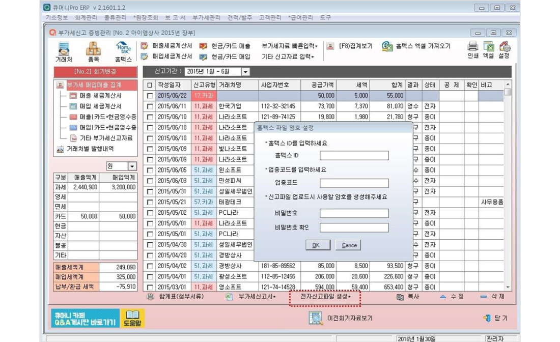
Task: Toggle the select-all checkbox in table header
Action: (150, 85)
